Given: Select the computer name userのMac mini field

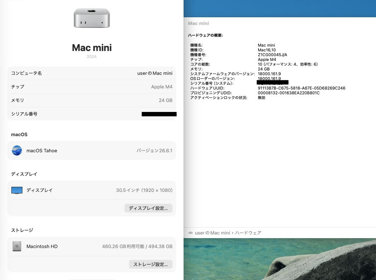Looking at the screenshot, I should pos(155,73).
